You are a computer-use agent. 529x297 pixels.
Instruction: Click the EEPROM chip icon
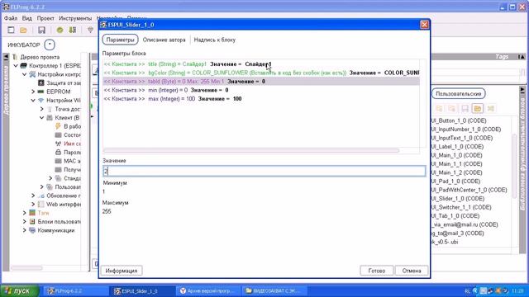coord(41,92)
